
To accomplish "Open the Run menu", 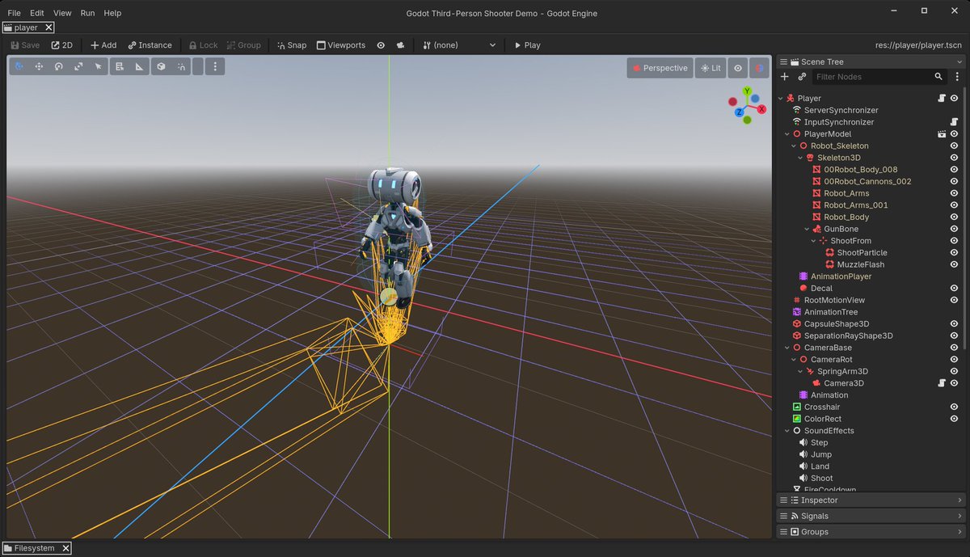I will click(x=87, y=13).
